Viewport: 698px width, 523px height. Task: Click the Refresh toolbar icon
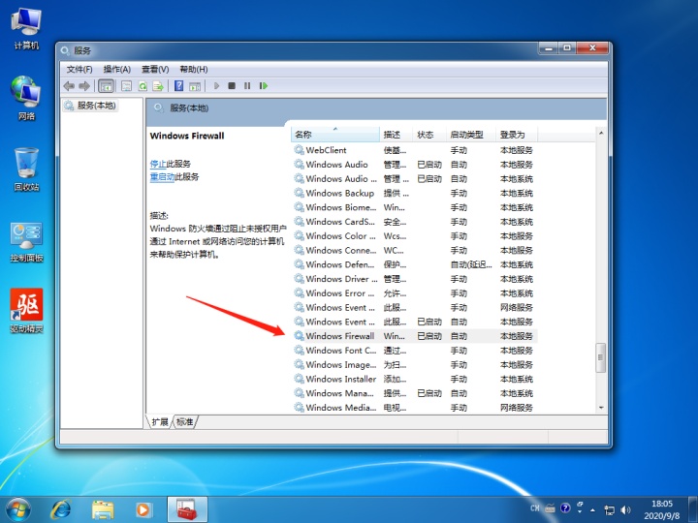[x=143, y=86]
